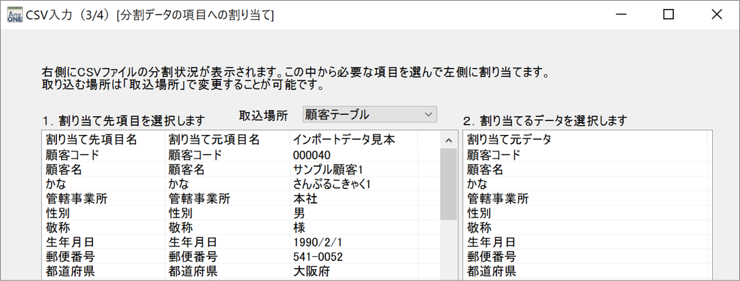Click 顧客コード in the 割り当て元項目名 column

click(x=195, y=155)
